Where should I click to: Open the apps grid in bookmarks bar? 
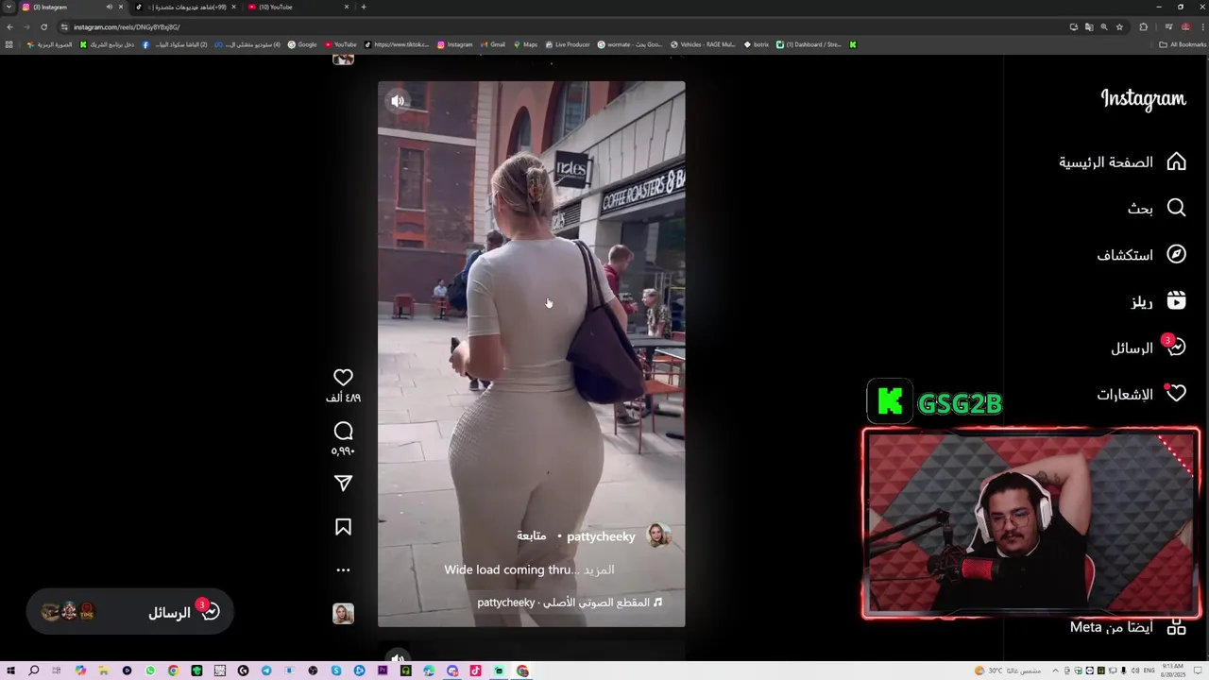pyautogui.click(x=9, y=44)
